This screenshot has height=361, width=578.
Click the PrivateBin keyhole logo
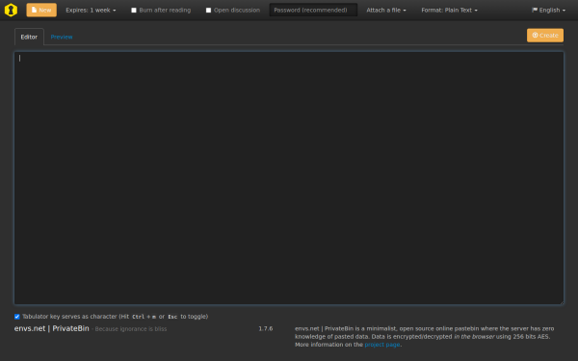click(11, 10)
